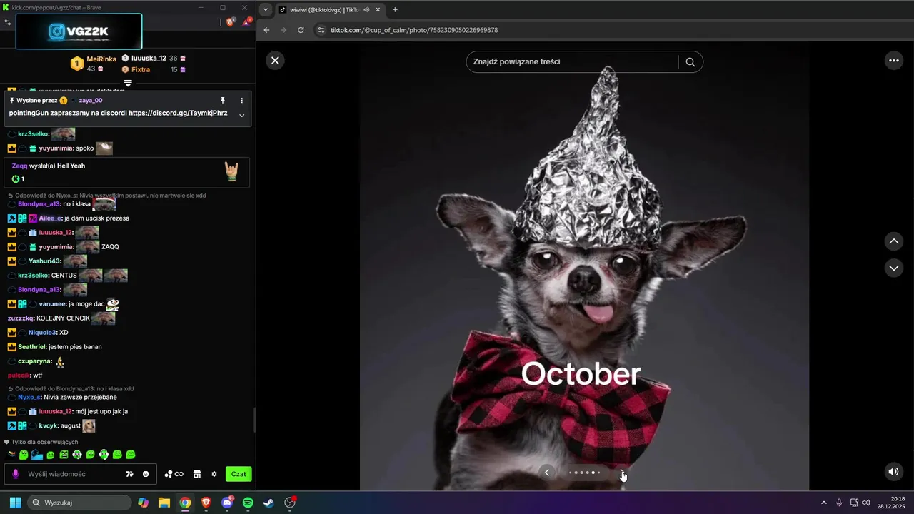914x514 pixels.
Task: Open Windows Start menu
Action: (15, 503)
